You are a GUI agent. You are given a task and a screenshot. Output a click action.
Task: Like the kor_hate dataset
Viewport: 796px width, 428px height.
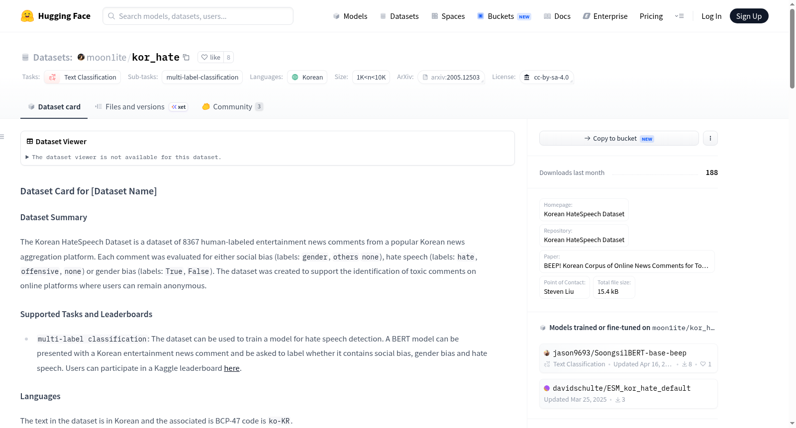[x=210, y=57]
